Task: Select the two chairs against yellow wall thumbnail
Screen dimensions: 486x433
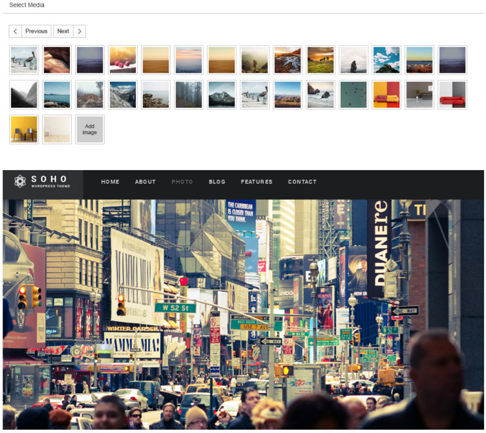Action: pyautogui.click(x=24, y=130)
